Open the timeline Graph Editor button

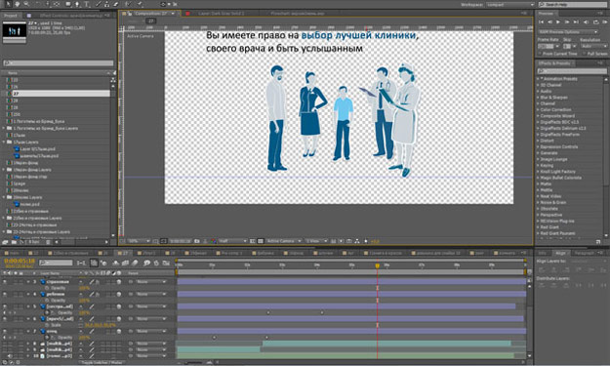pos(166,263)
